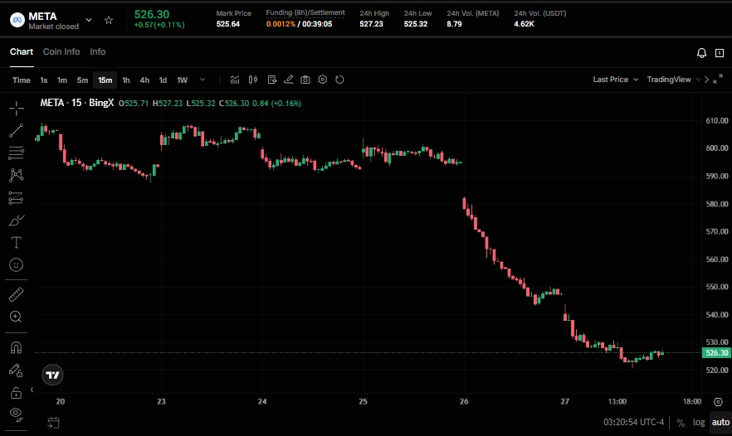The image size is (732, 436).
Task: Toggle lock all drawing tools
Action: tap(16, 392)
